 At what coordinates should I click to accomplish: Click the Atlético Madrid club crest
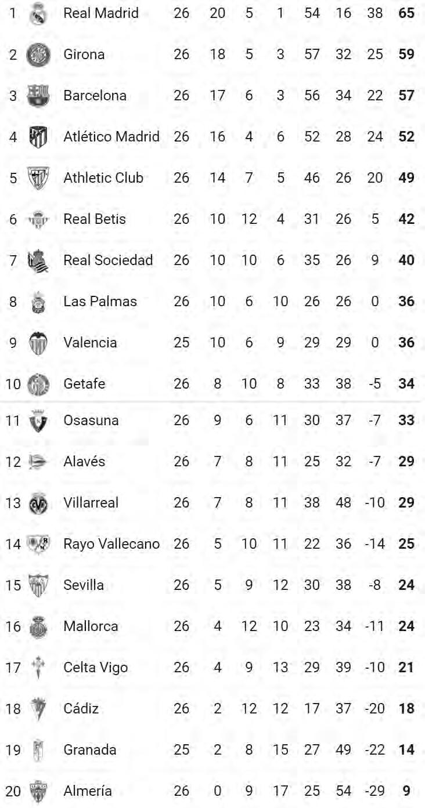click(x=38, y=137)
